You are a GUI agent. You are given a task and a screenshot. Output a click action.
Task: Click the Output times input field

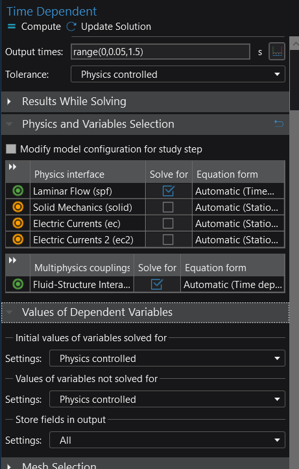[160, 52]
